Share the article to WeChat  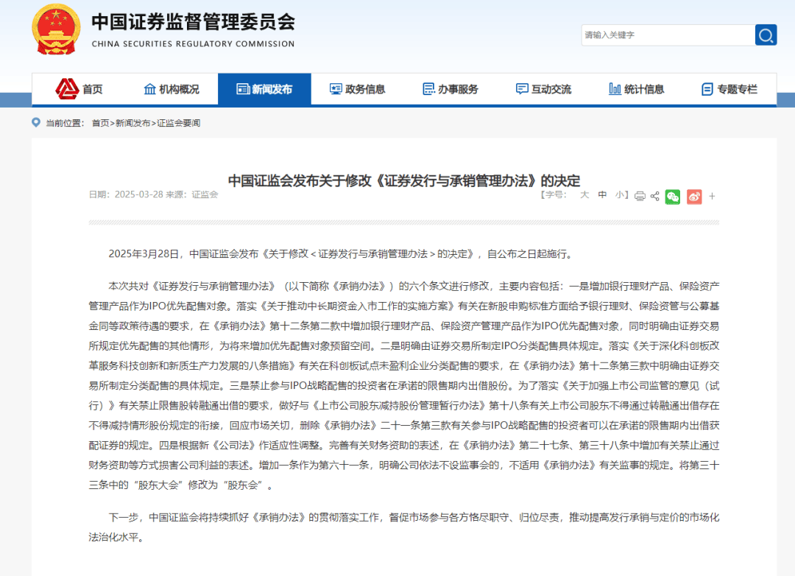pos(673,197)
